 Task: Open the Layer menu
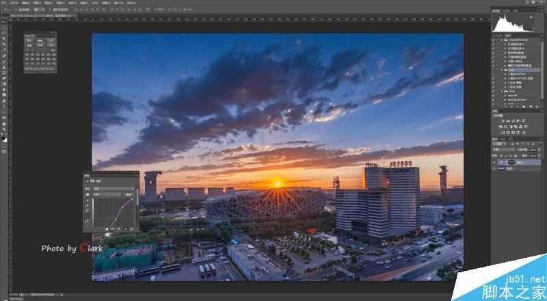point(49,3)
